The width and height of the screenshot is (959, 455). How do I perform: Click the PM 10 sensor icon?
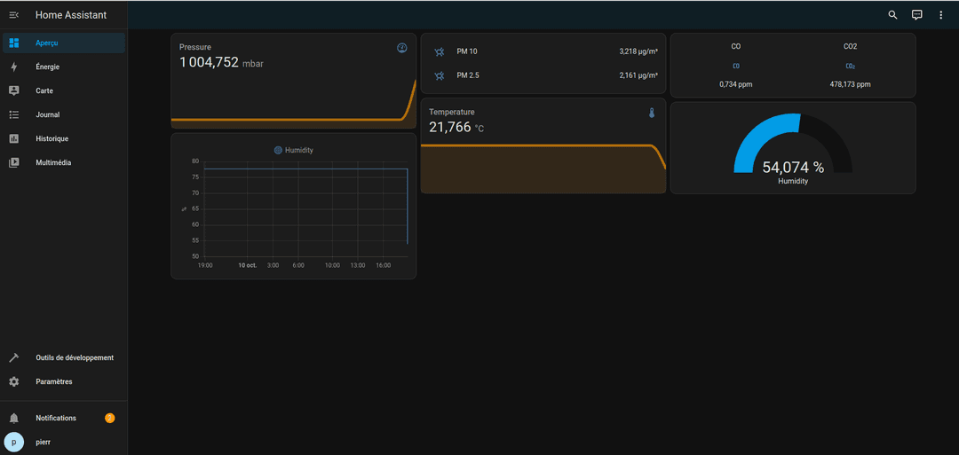point(439,51)
